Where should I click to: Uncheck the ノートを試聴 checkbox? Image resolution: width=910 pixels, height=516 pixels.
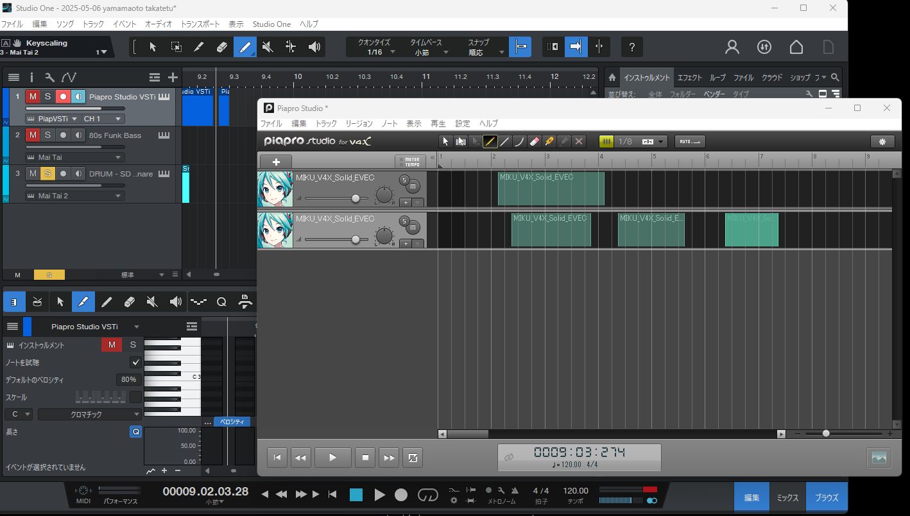(x=135, y=363)
